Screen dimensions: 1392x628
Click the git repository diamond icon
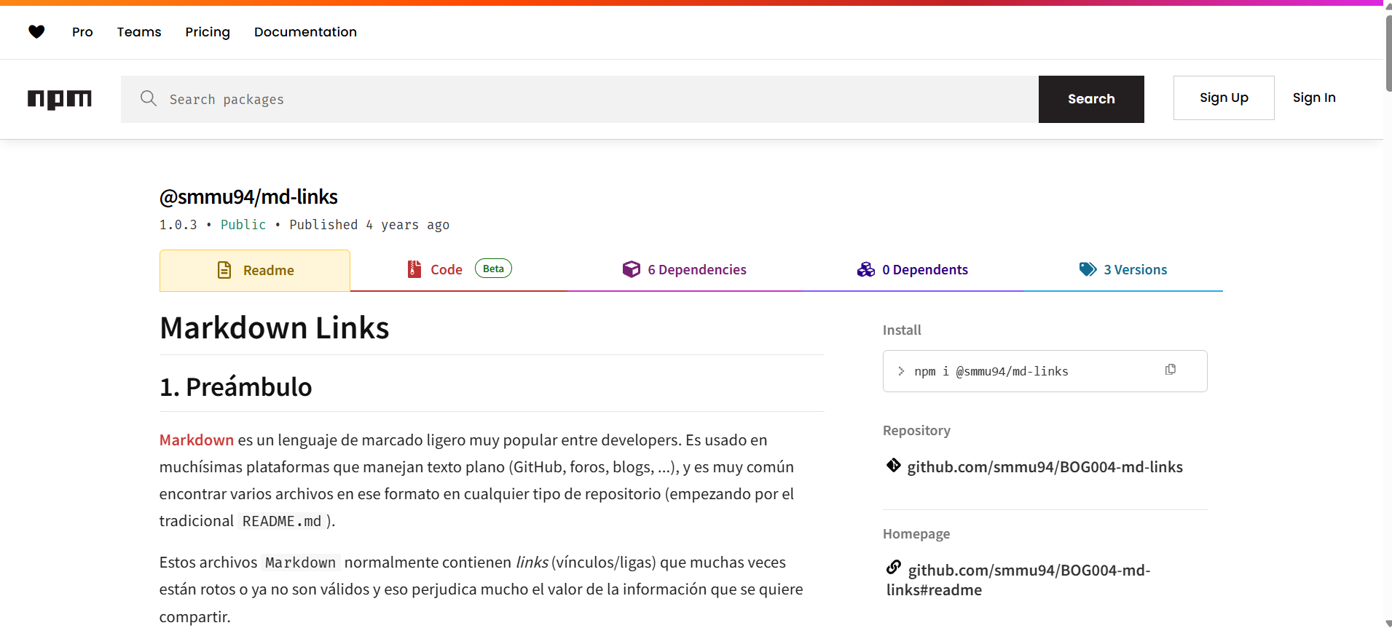[894, 466]
